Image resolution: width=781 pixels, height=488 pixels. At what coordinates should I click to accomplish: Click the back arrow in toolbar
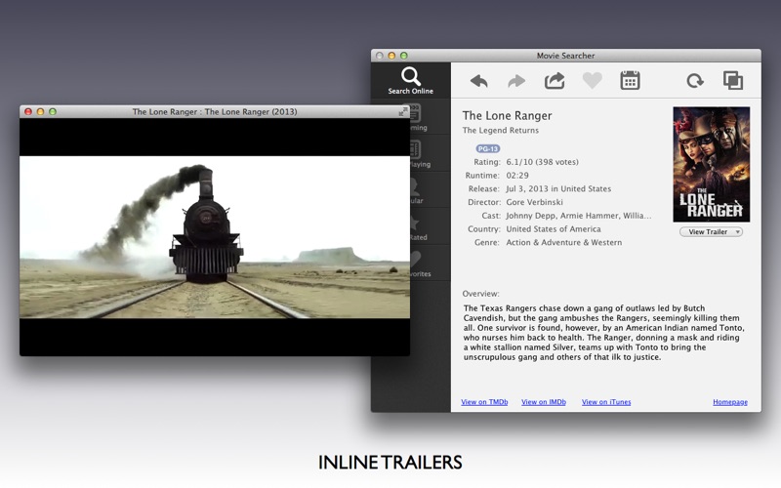coord(478,81)
